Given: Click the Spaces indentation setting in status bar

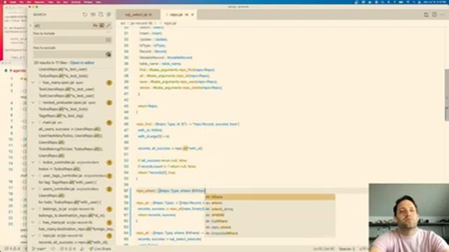Looking at the screenshot, I should point(347,249).
